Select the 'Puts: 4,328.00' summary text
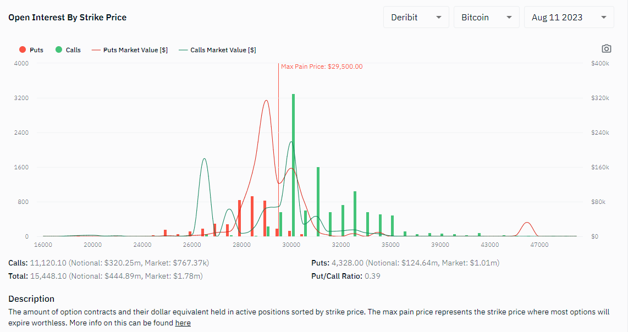This screenshot has width=628, height=332. [x=337, y=263]
